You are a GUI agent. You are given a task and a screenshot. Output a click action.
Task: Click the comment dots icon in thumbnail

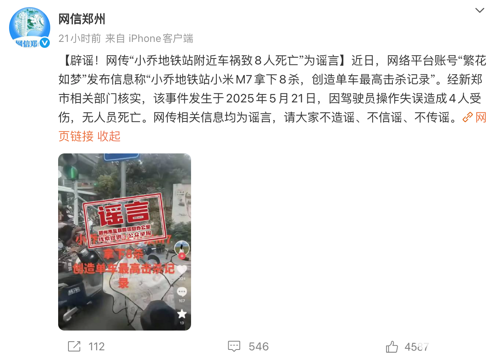point(182,292)
